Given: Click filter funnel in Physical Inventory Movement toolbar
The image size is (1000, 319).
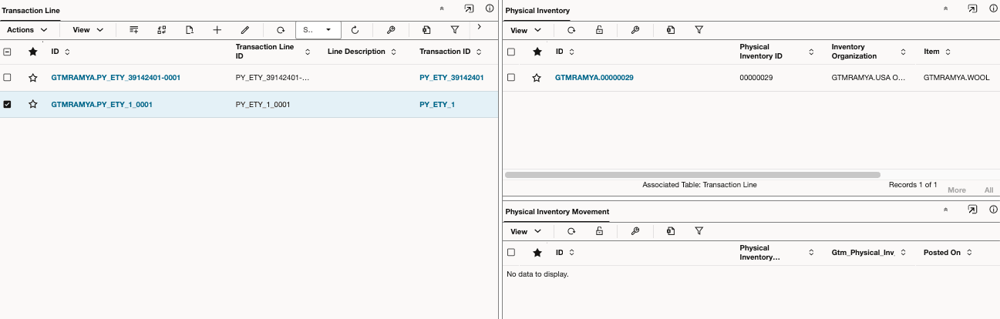Looking at the screenshot, I should (699, 231).
